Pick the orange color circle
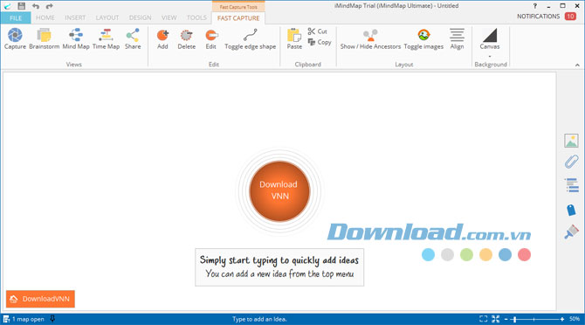The height and width of the screenshot is (325, 585). pyautogui.click(x=485, y=254)
